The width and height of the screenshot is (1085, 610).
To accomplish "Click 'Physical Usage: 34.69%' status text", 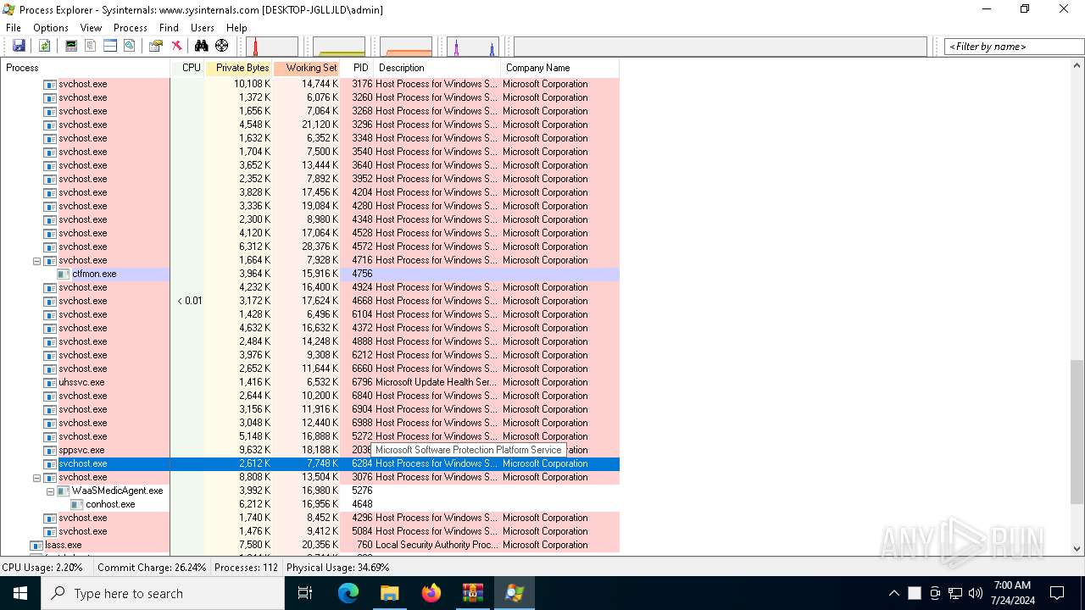I will 338,568.
